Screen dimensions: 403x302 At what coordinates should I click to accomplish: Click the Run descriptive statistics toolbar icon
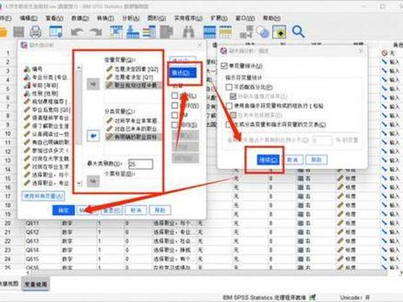click(x=167, y=32)
